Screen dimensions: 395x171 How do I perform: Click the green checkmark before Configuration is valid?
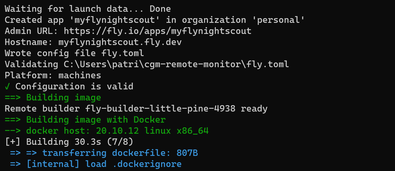[x=7, y=87]
